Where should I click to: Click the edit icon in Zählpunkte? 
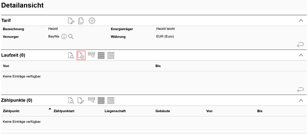coord(81,100)
